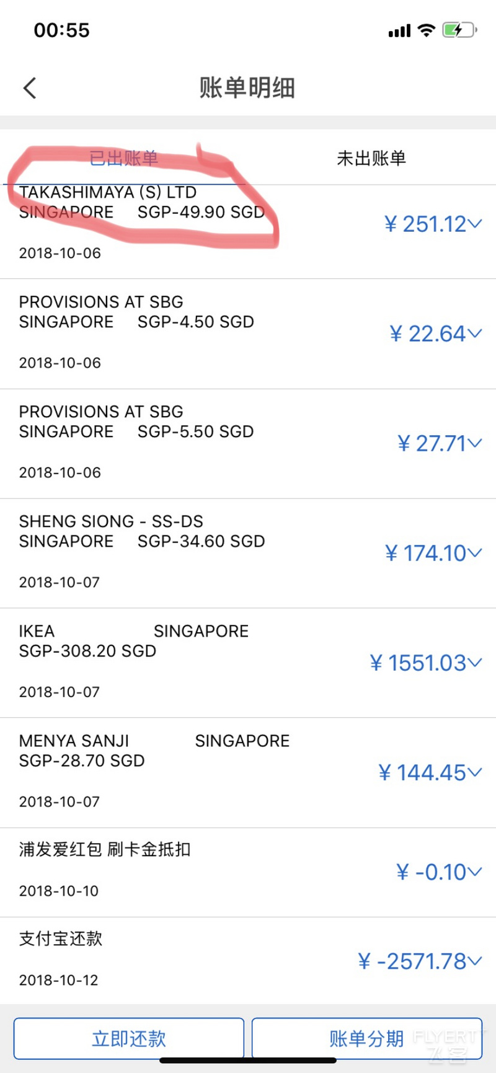Tap the Wi-Fi status icon
This screenshot has height=1073, width=496.
pos(427,30)
